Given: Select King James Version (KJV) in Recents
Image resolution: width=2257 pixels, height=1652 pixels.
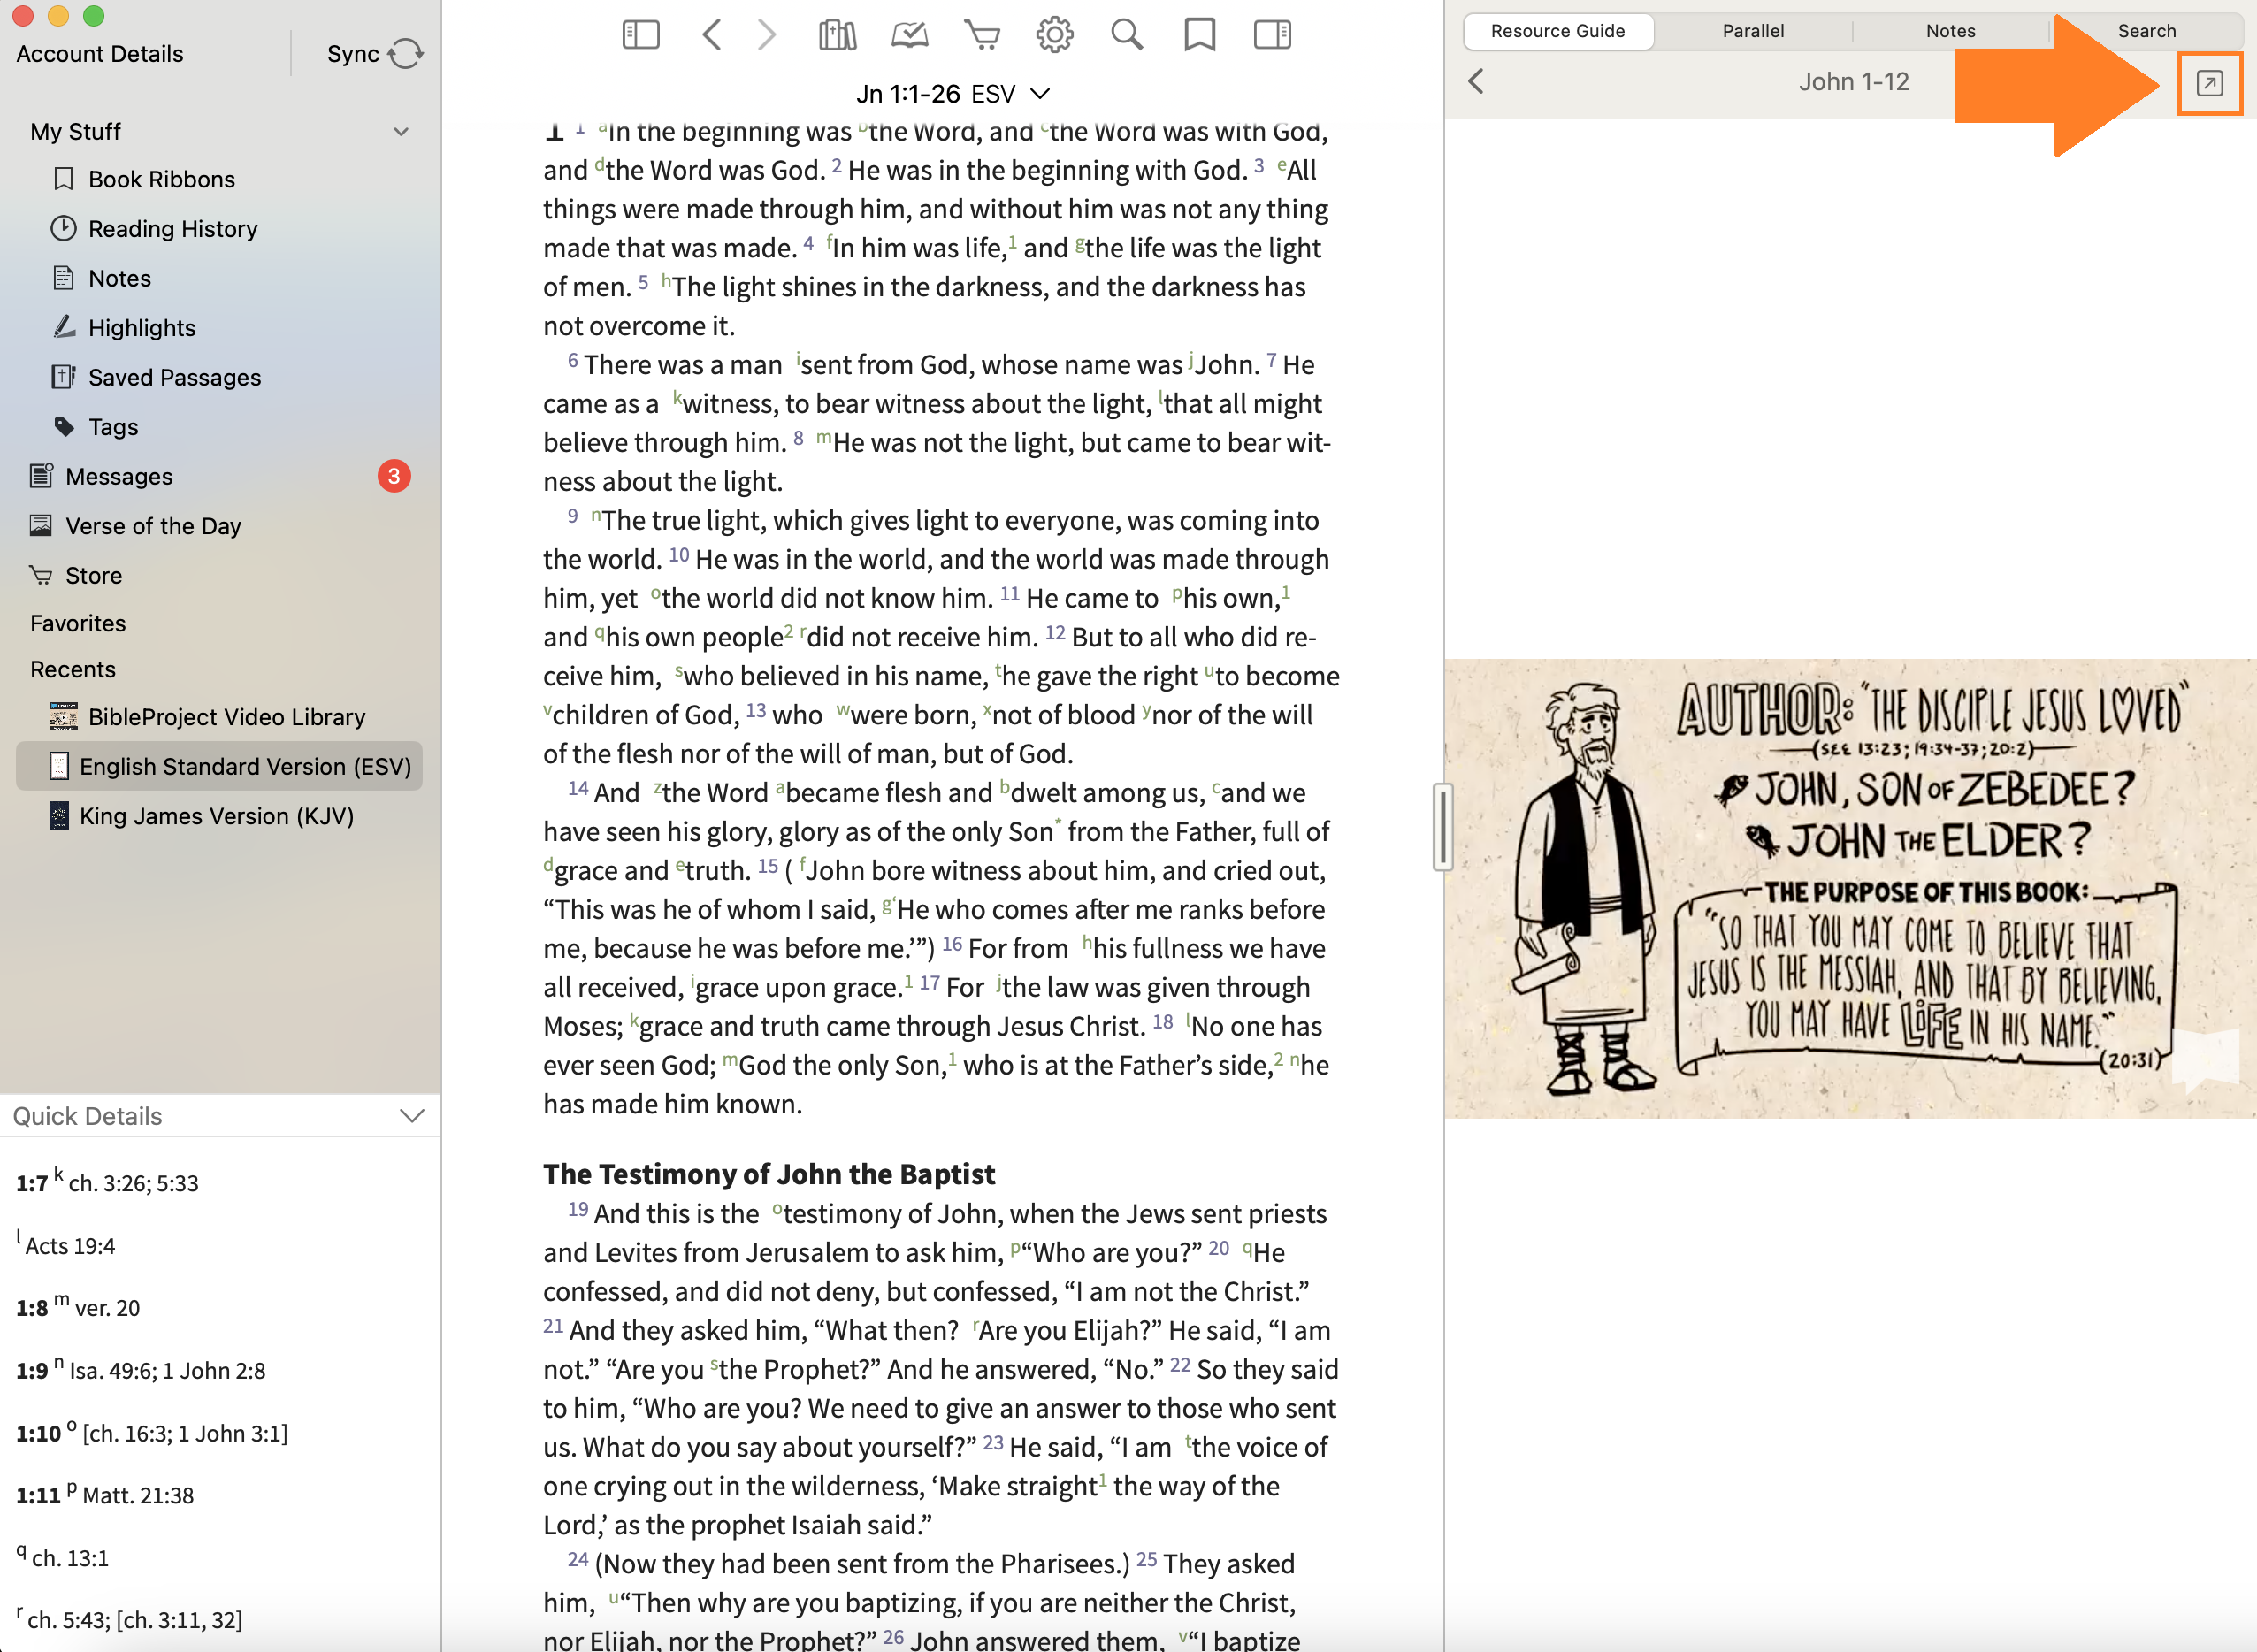Looking at the screenshot, I should [x=216, y=816].
